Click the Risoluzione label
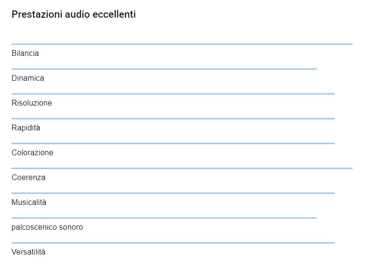 coord(32,103)
